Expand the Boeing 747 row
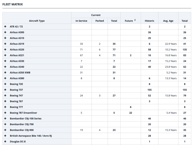The width and height of the screenshot is (194, 145). coord(5,96)
